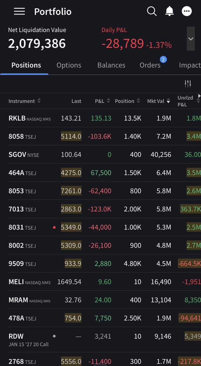Sort by the Unrlzd P&L column header

point(189,101)
